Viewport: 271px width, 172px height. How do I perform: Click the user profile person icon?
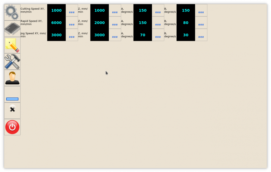tap(12, 78)
